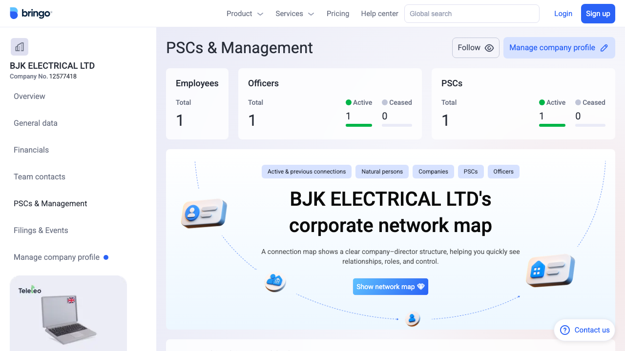Image resolution: width=625 pixels, height=351 pixels.
Task: Click the Bringo logo
Action: (31, 13)
